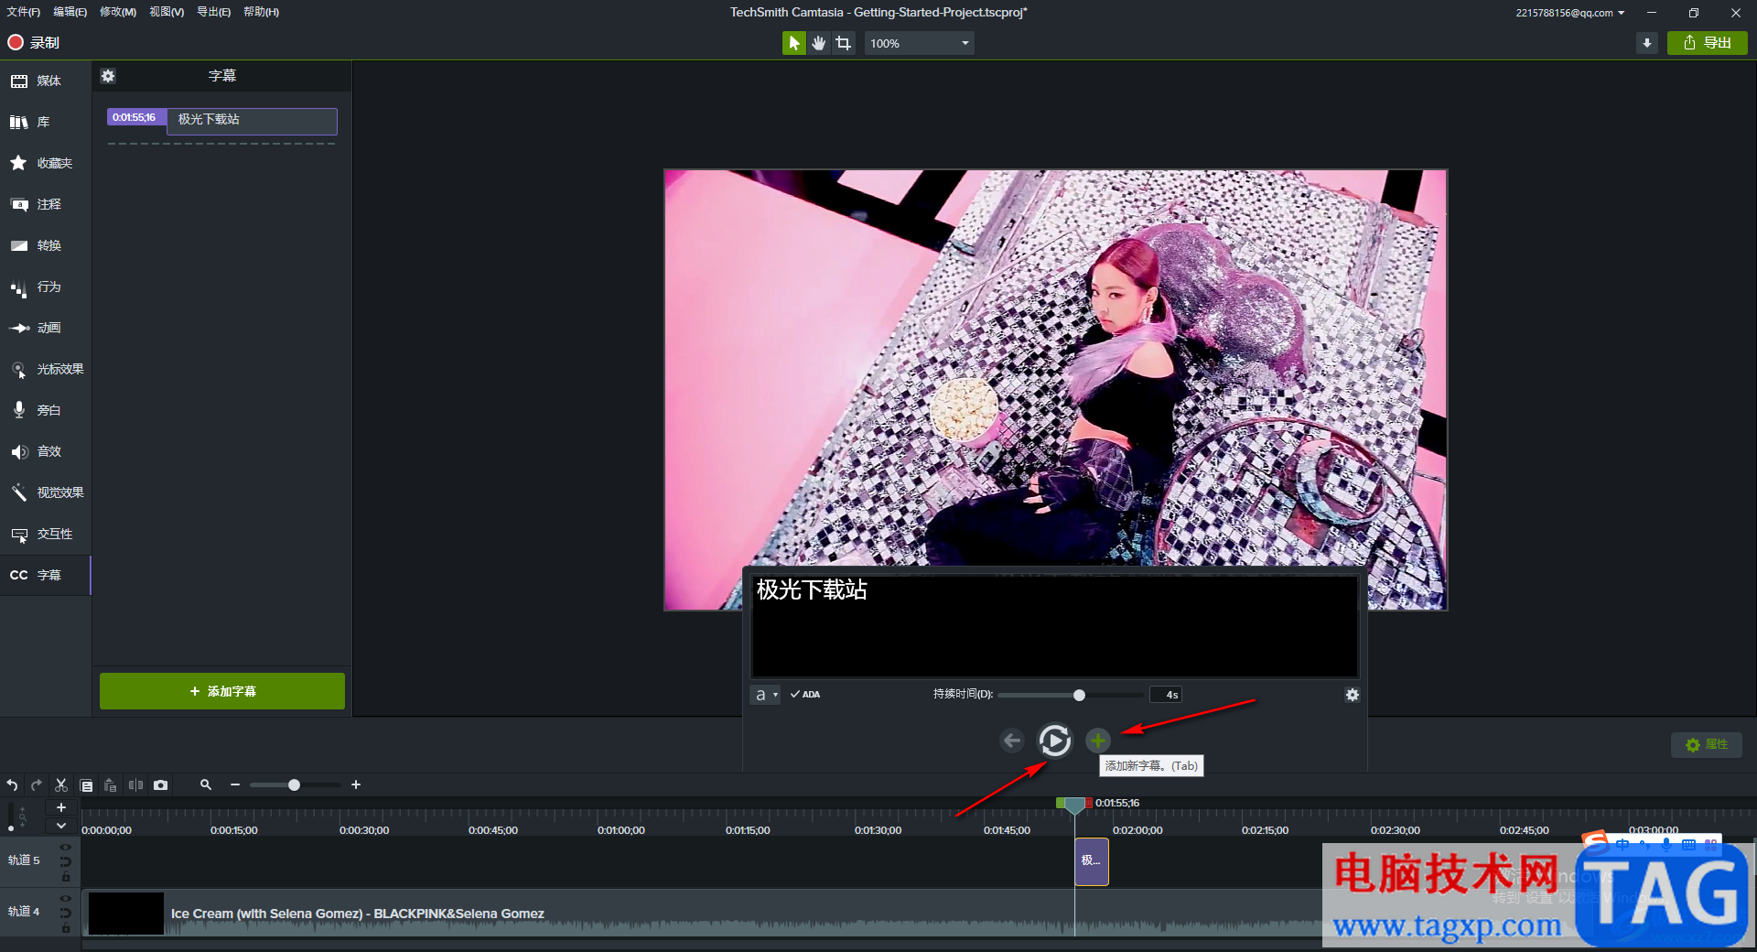
Task: Expand the track options chevron
Action: tap(61, 826)
